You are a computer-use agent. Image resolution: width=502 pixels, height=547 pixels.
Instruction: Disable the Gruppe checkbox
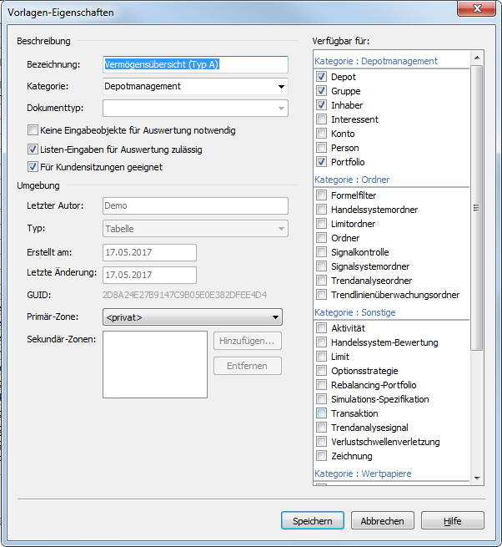tap(322, 91)
